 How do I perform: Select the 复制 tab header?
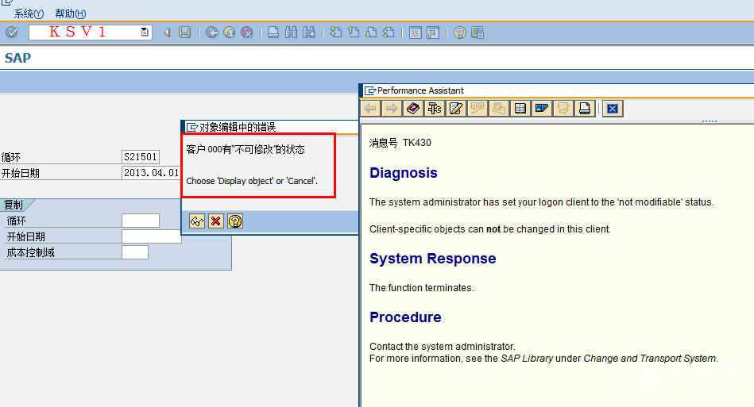pyautogui.click(x=14, y=205)
